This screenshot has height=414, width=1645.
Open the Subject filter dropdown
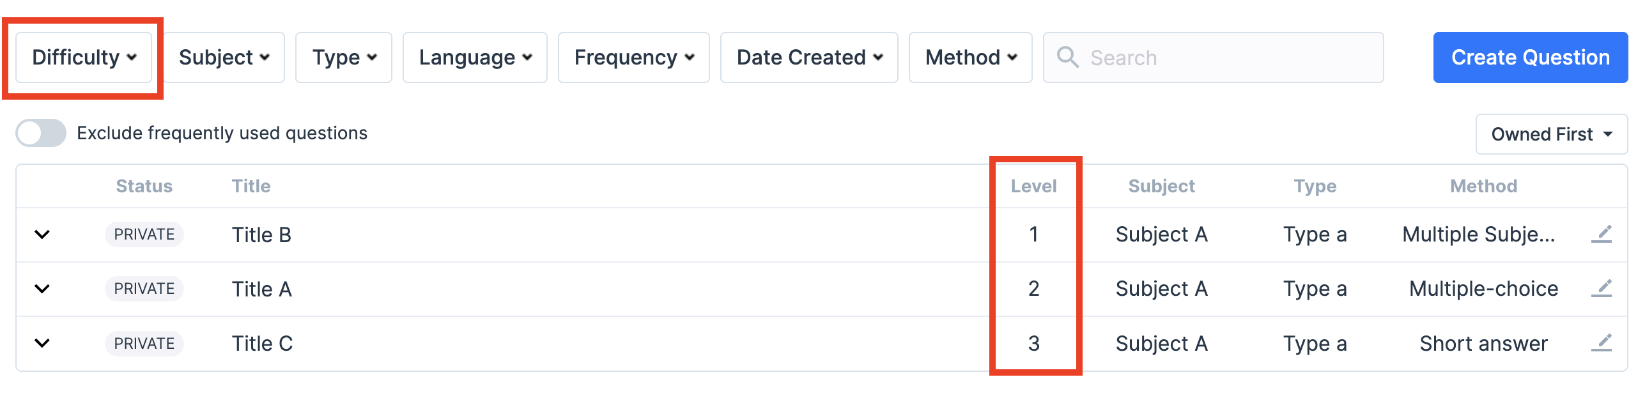pos(224,57)
